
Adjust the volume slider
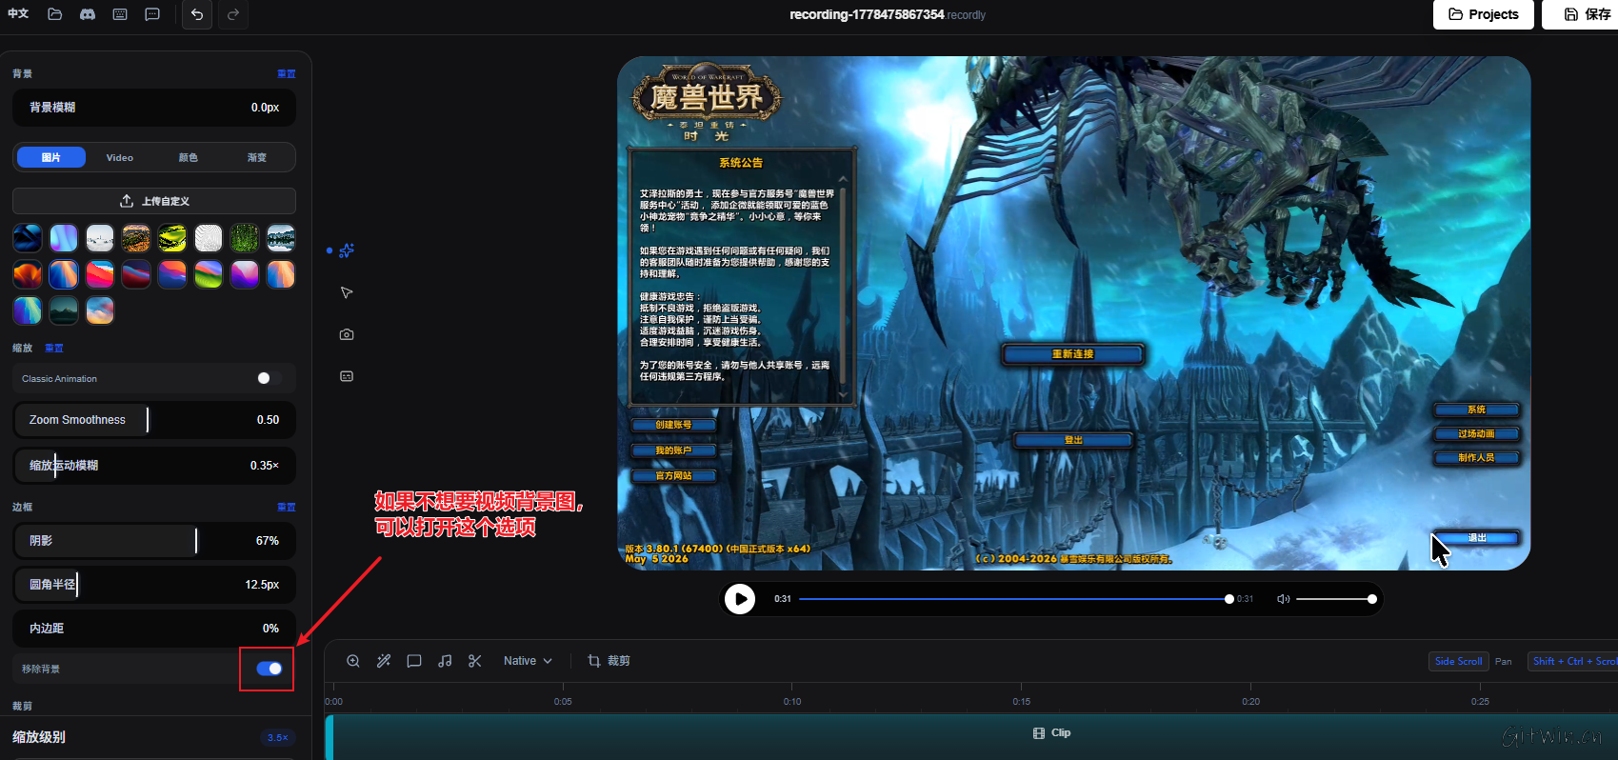(1335, 599)
